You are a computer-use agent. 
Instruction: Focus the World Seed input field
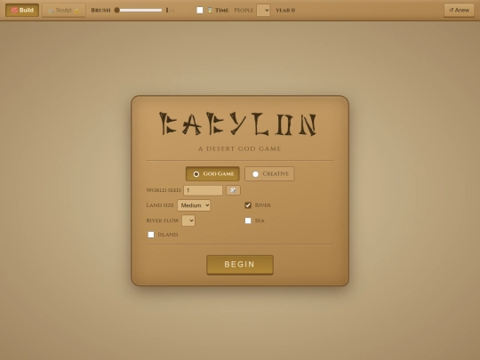coord(203,190)
